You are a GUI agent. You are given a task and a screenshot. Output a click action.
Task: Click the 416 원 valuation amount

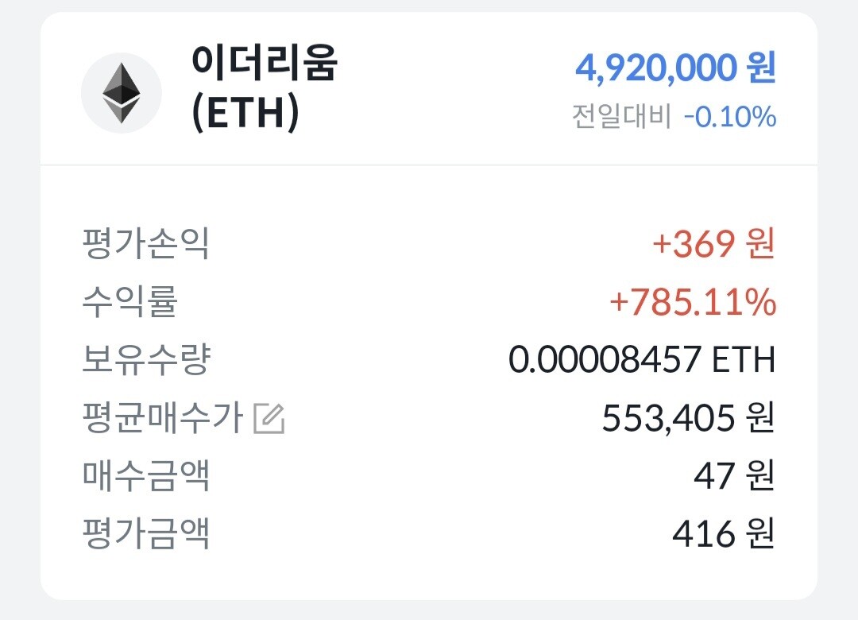(x=722, y=534)
